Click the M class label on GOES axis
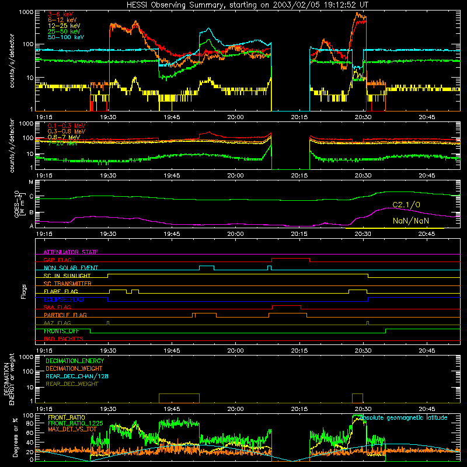 pos(31,182)
